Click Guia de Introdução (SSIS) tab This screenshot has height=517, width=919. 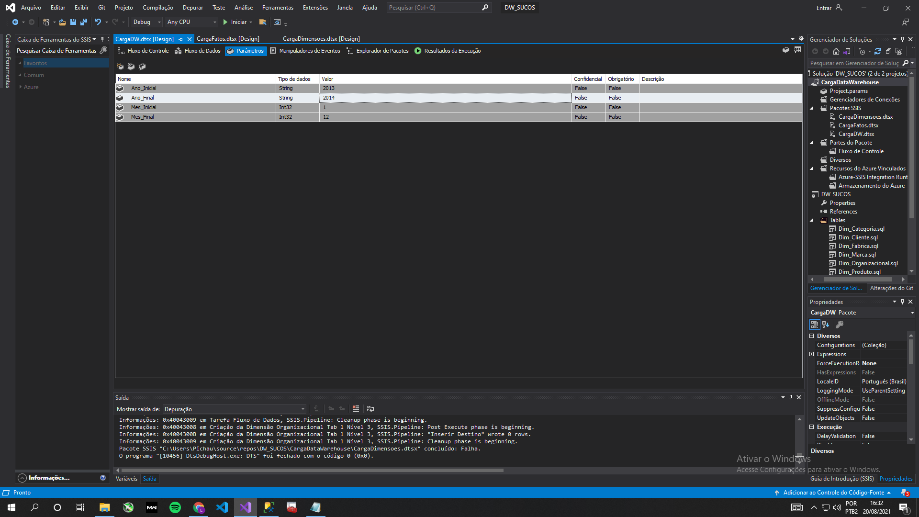pyautogui.click(x=842, y=479)
